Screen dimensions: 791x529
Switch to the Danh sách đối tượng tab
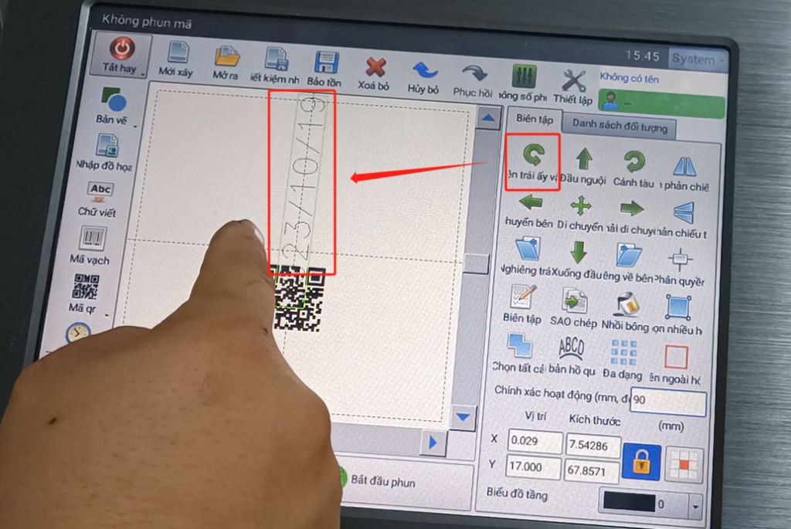[619, 126]
